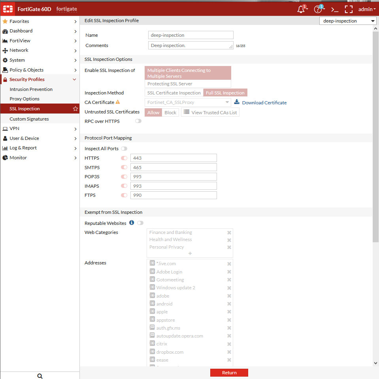
Task: Remove the dropbox.com address entry
Action: [229, 352]
